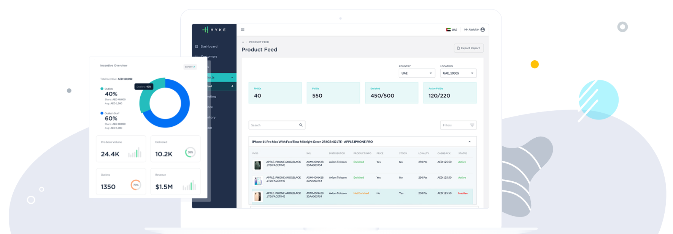Viewport: 673px width, 234px height.
Task: Click the UAE flag icon in header
Action: click(448, 30)
